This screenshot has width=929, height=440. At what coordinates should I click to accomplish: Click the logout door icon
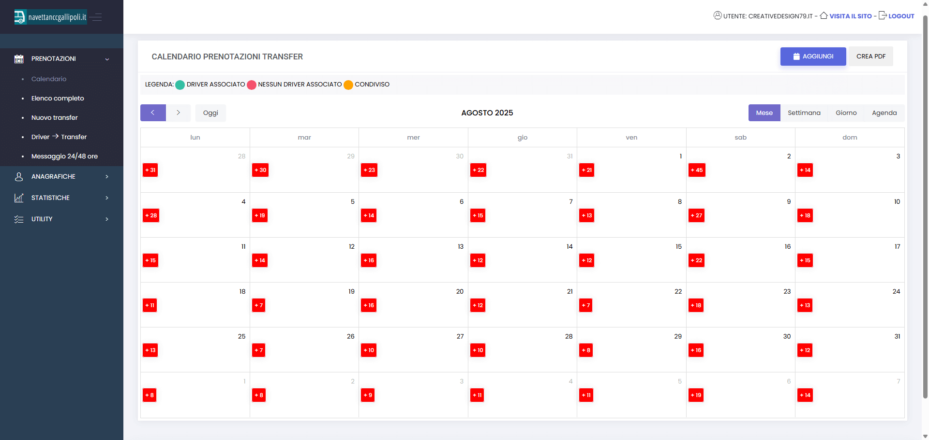pos(883,15)
